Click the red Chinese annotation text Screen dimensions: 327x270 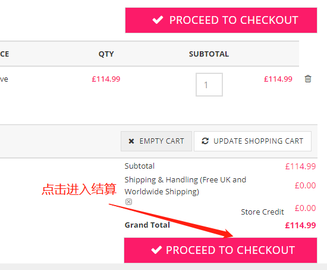point(79,190)
